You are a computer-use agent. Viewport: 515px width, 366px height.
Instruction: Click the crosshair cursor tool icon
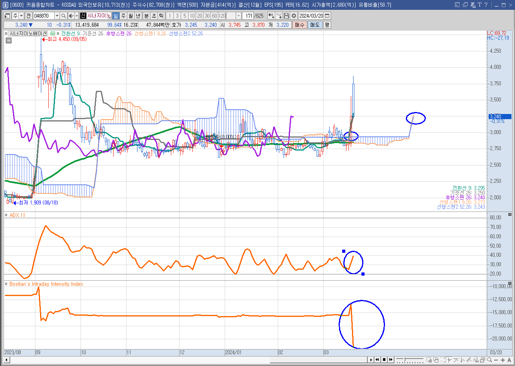[449, 360]
